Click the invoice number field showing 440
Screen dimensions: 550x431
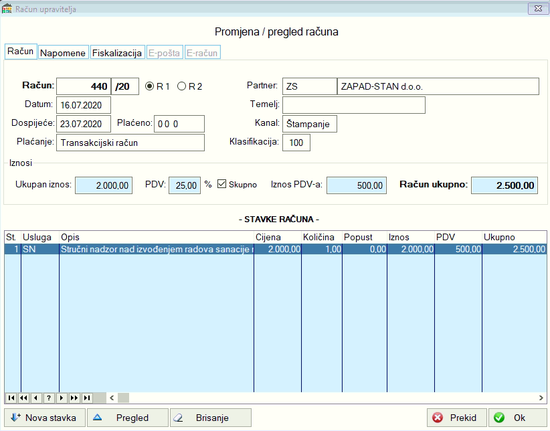[84, 86]
